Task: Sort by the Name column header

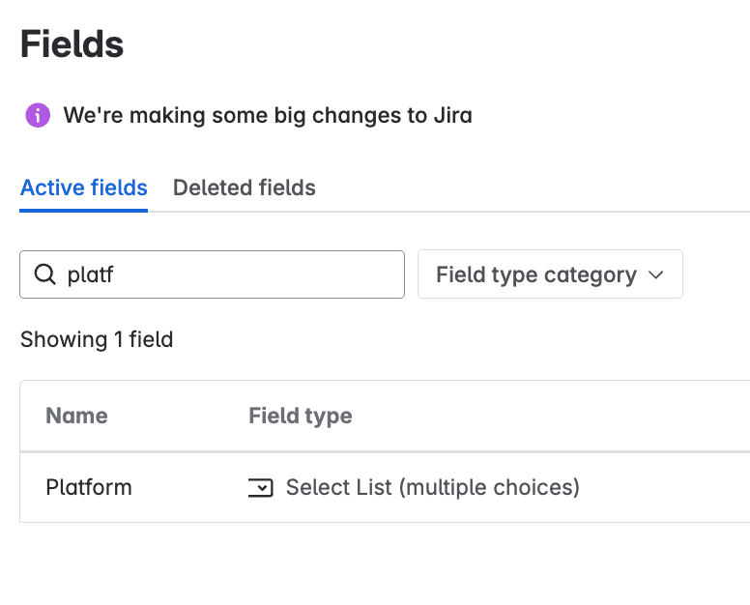Action: [x=76, y=416]
